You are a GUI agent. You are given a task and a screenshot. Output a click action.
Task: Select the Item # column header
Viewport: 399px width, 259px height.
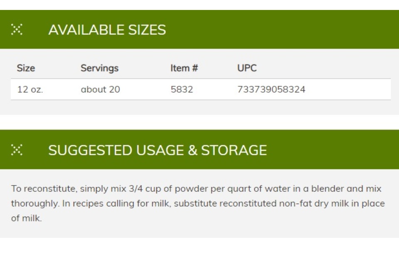click(184, 68)
